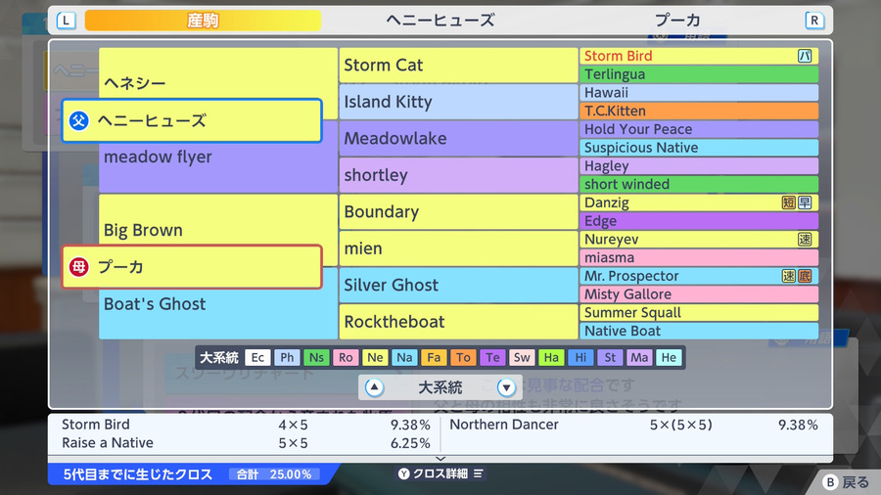
Task: Click the mien cell
Action: coord(458,248)
